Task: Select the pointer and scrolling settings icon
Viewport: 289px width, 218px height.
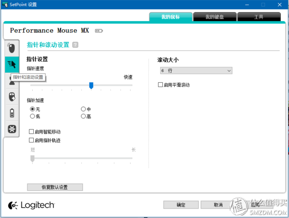Action: pyautogui.click(x=12, y=64)
